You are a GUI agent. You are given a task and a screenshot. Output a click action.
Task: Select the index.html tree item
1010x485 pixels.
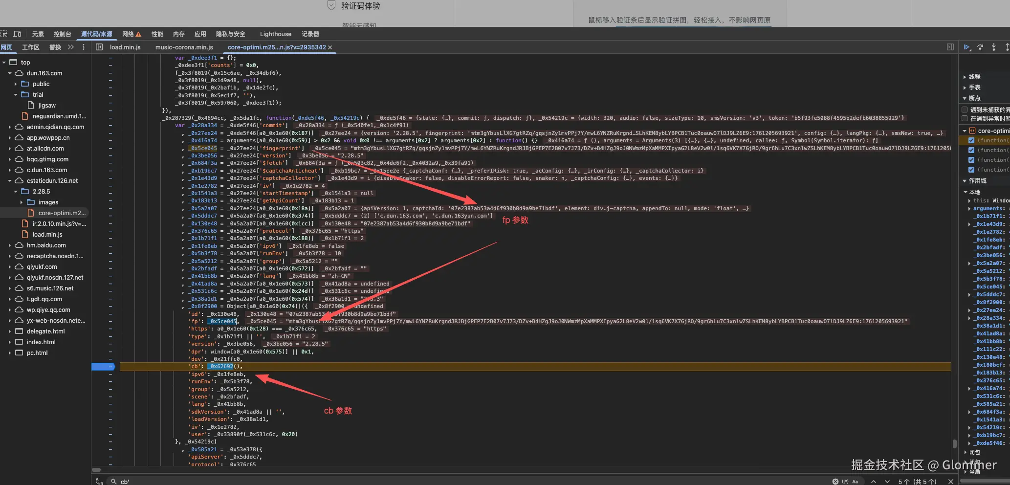coord(41,342)
